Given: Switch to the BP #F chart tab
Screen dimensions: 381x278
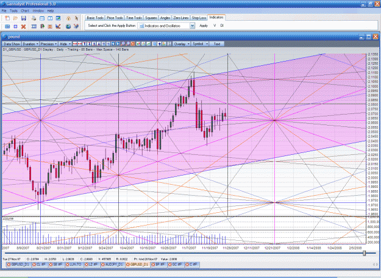Looking at the screenshot, I should 158,265.
